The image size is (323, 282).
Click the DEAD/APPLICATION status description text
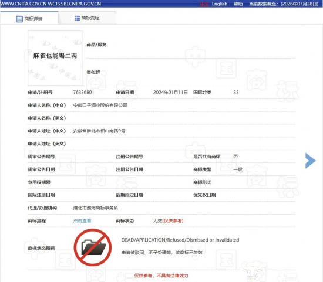(180, 240)
